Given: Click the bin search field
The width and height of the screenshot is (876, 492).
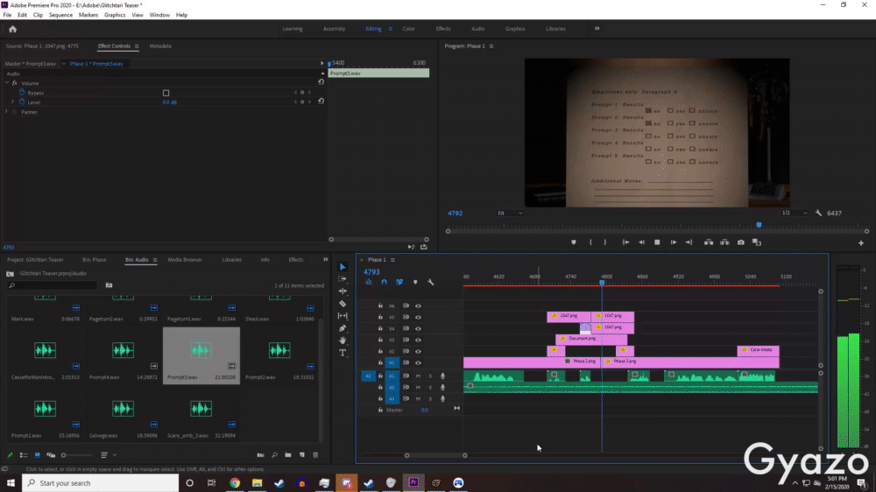Looking at the screenshot, I should 53,285.
